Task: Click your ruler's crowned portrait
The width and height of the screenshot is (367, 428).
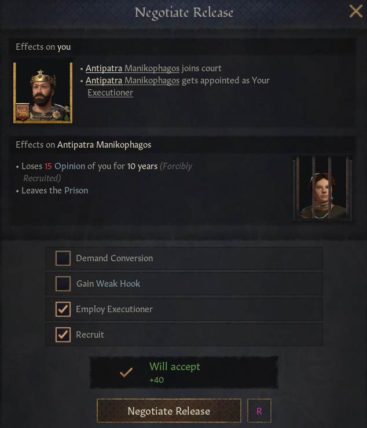Action: click(43, 93)
